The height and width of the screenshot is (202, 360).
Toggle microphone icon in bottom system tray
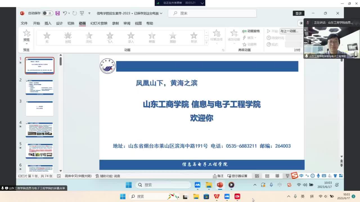pyautogui.click(x=295, y=196)
